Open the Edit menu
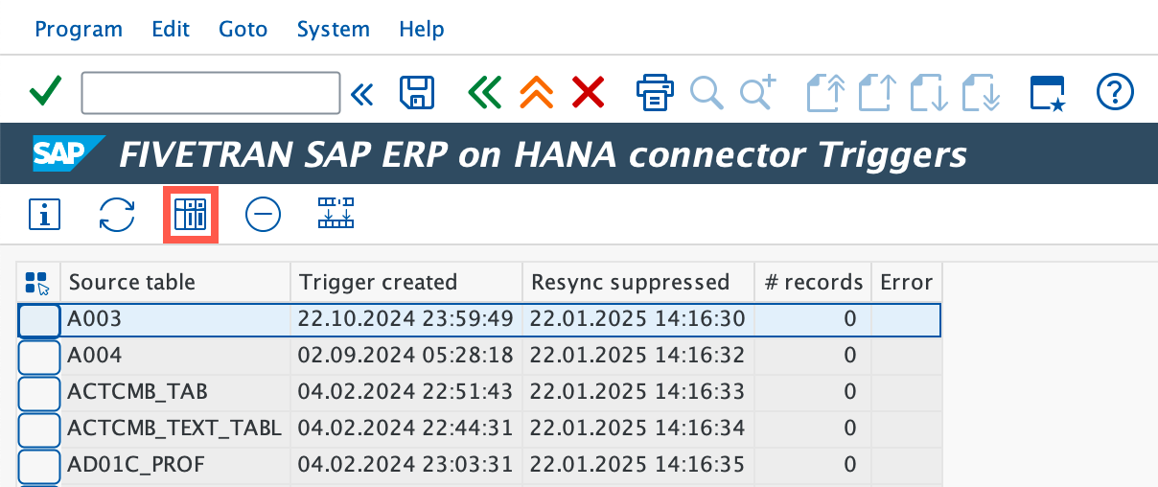The image size is (1158, 487). pos(171,29)
